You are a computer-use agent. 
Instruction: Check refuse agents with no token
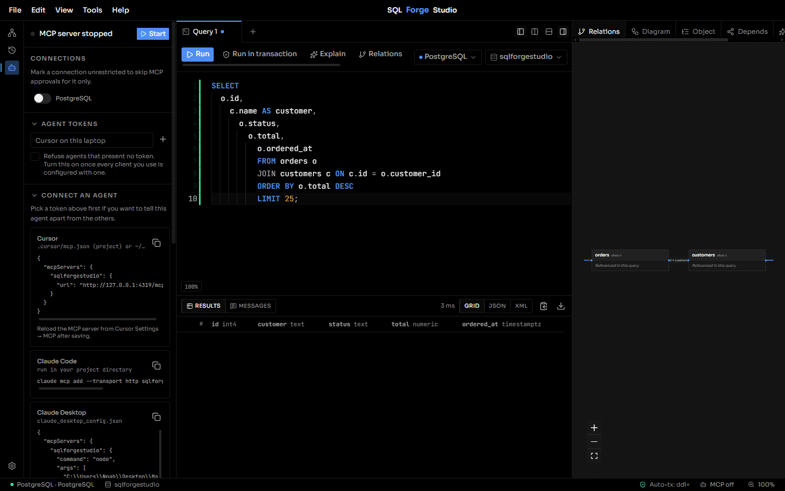coord(35,157)
